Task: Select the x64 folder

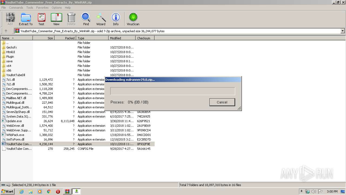Action: [9, 66]
